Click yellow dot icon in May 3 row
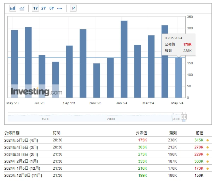215x181 pixels. pyautogui.click(x=208, y=140)
